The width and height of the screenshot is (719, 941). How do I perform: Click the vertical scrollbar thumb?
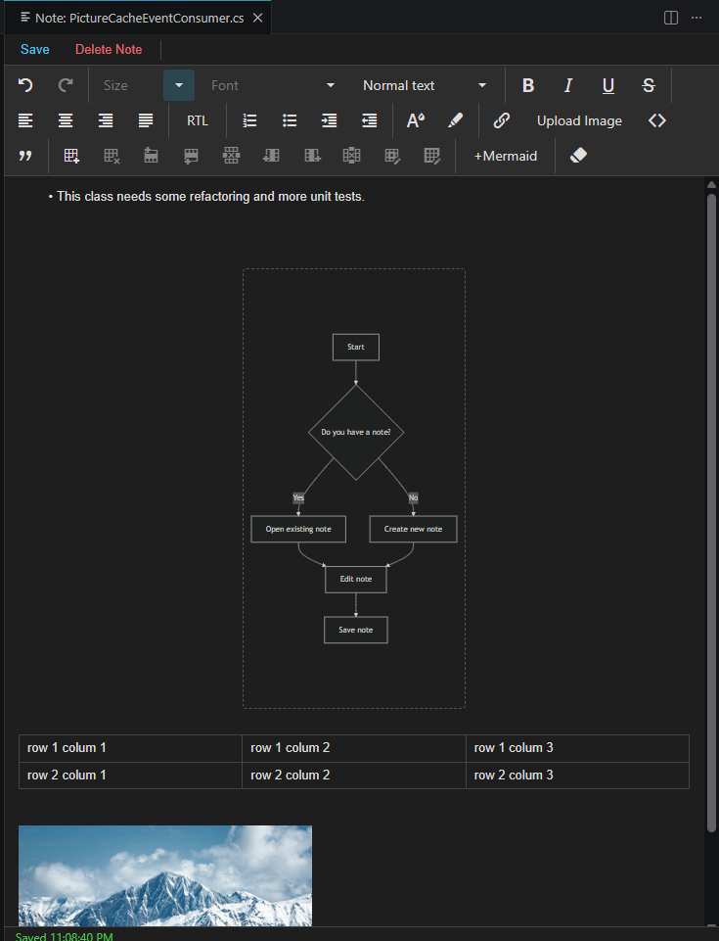tap(711, 512)
